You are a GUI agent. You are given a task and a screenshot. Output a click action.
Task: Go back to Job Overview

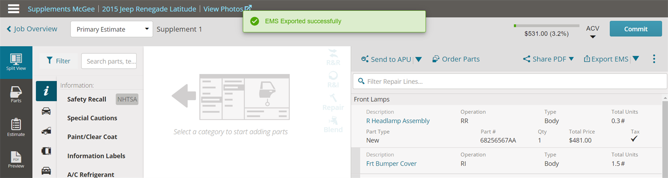pos(32,29)
